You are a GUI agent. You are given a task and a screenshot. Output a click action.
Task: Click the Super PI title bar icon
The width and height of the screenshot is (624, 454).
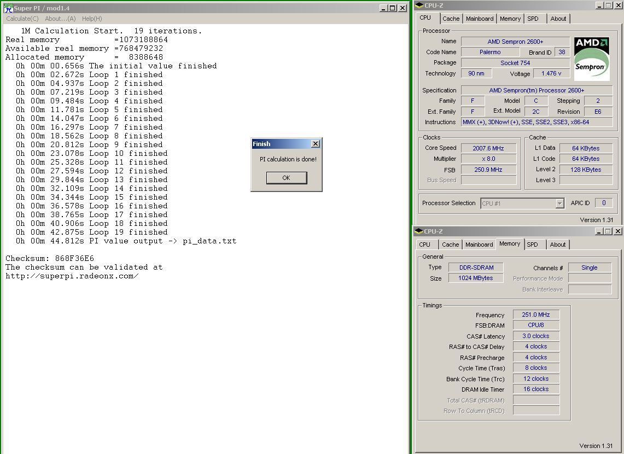click(8, 8)
